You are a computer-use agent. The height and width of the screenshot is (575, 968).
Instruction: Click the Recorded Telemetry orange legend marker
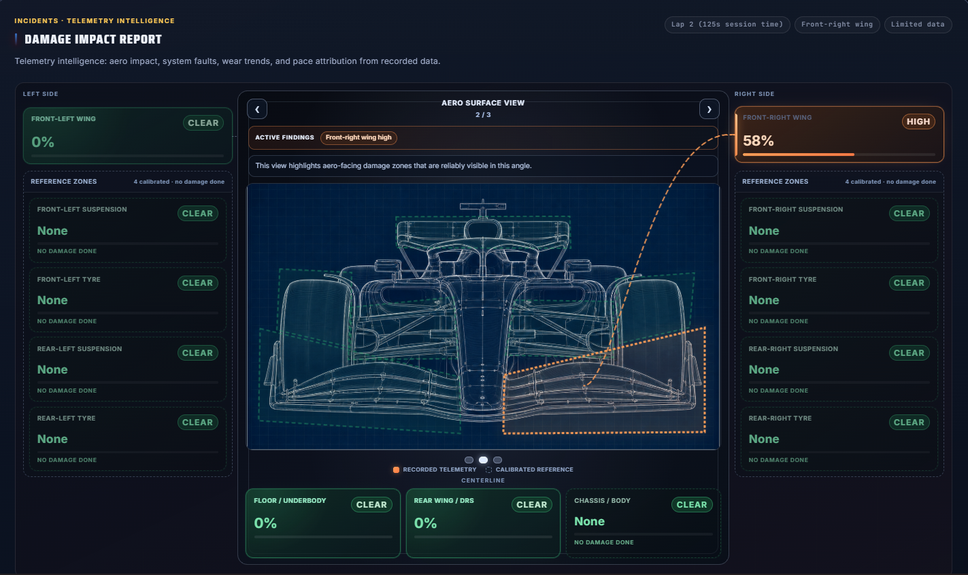point(396,470)
